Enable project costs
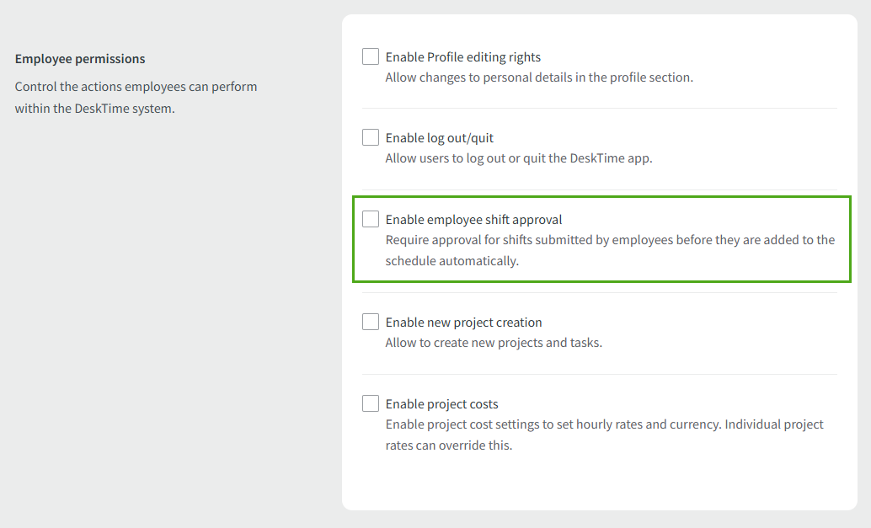This screenshot has height=528, width=871. point(371,403)
